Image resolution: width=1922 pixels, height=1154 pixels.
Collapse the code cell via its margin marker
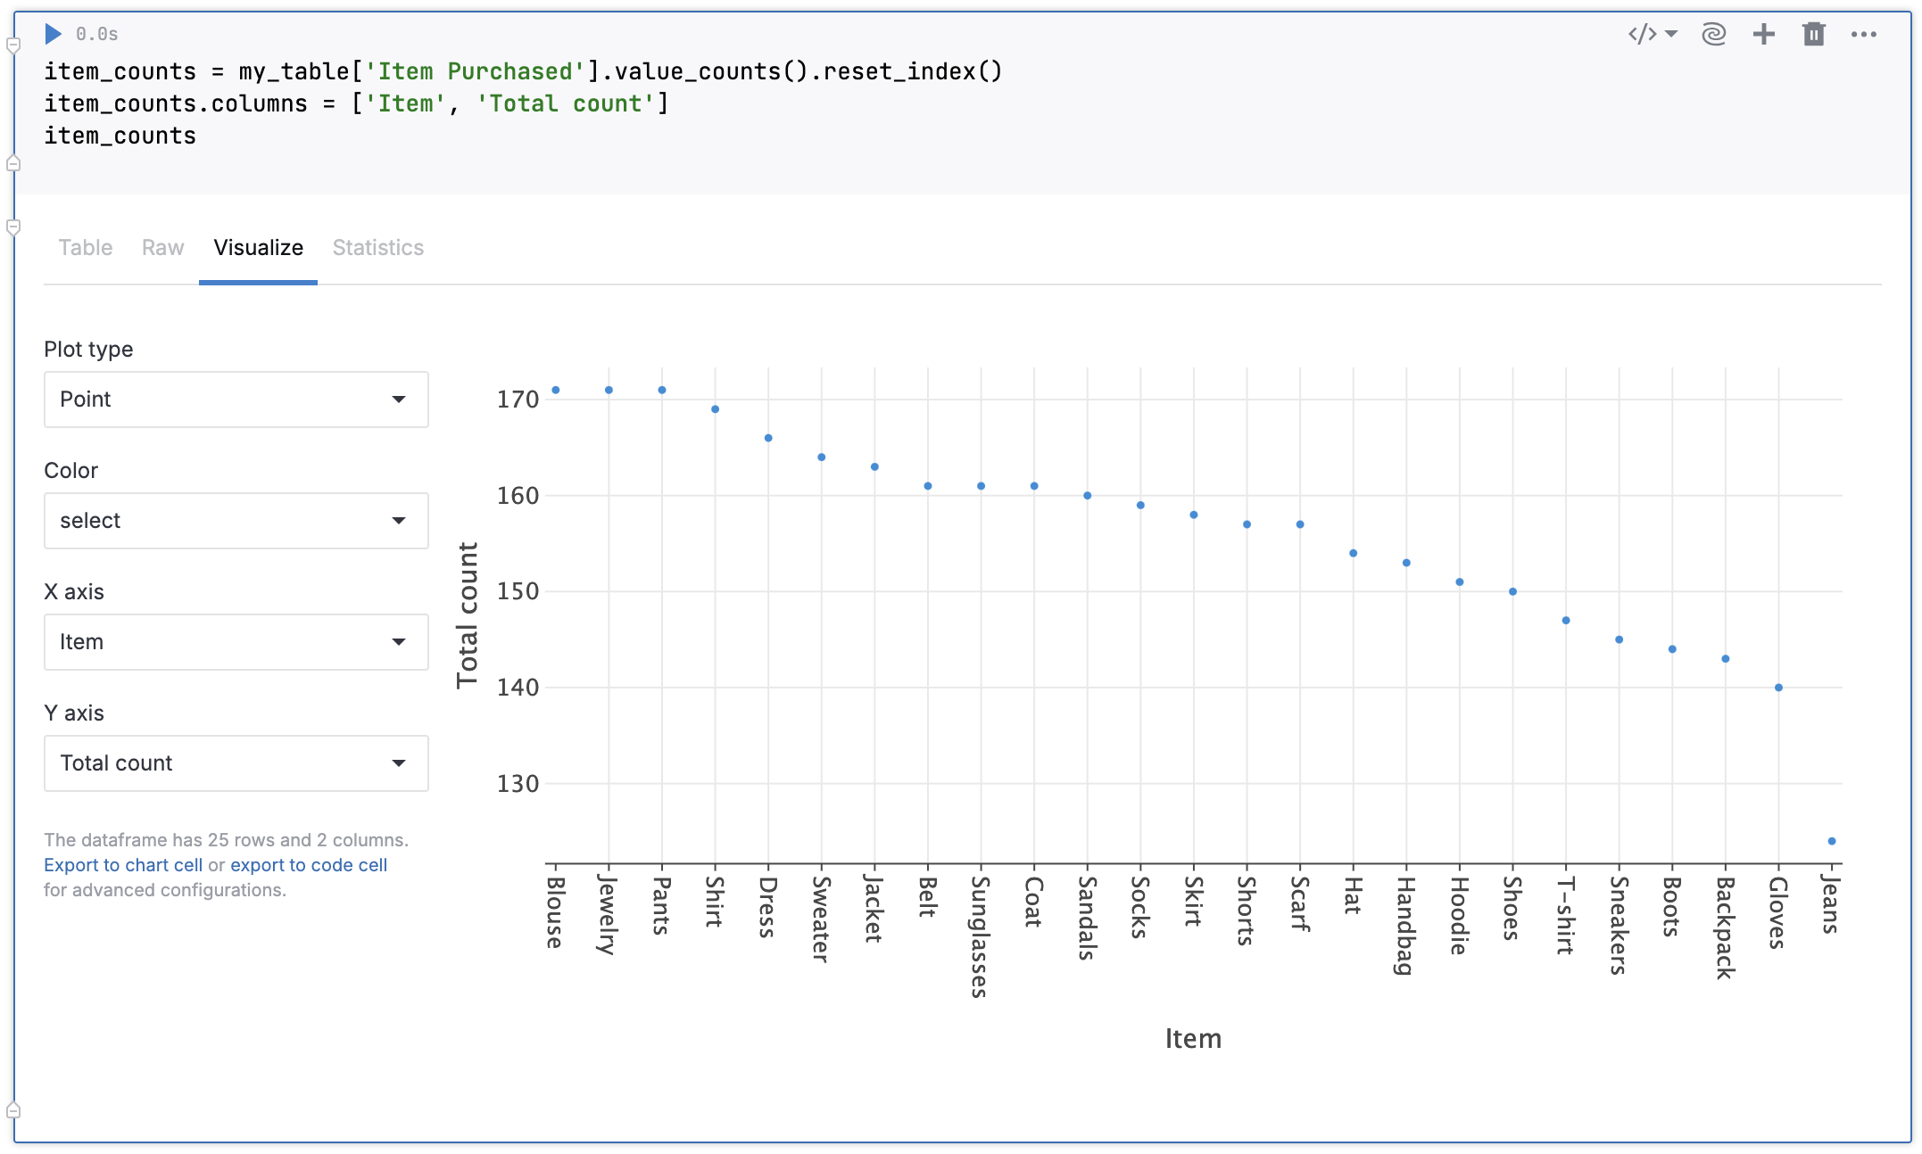tap(12, 43)
